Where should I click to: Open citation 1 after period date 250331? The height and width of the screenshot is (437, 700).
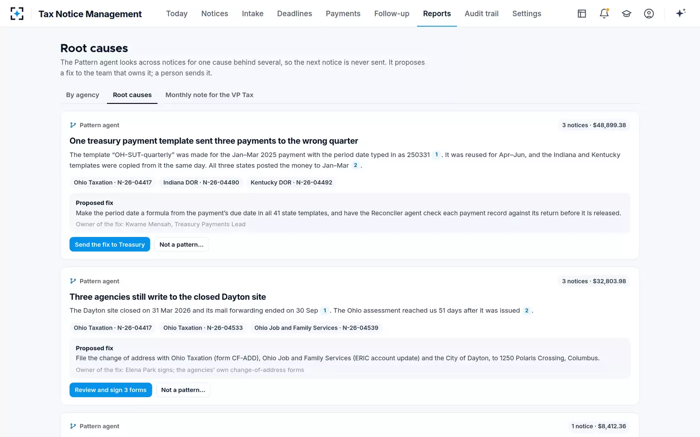tap(437, 155)
